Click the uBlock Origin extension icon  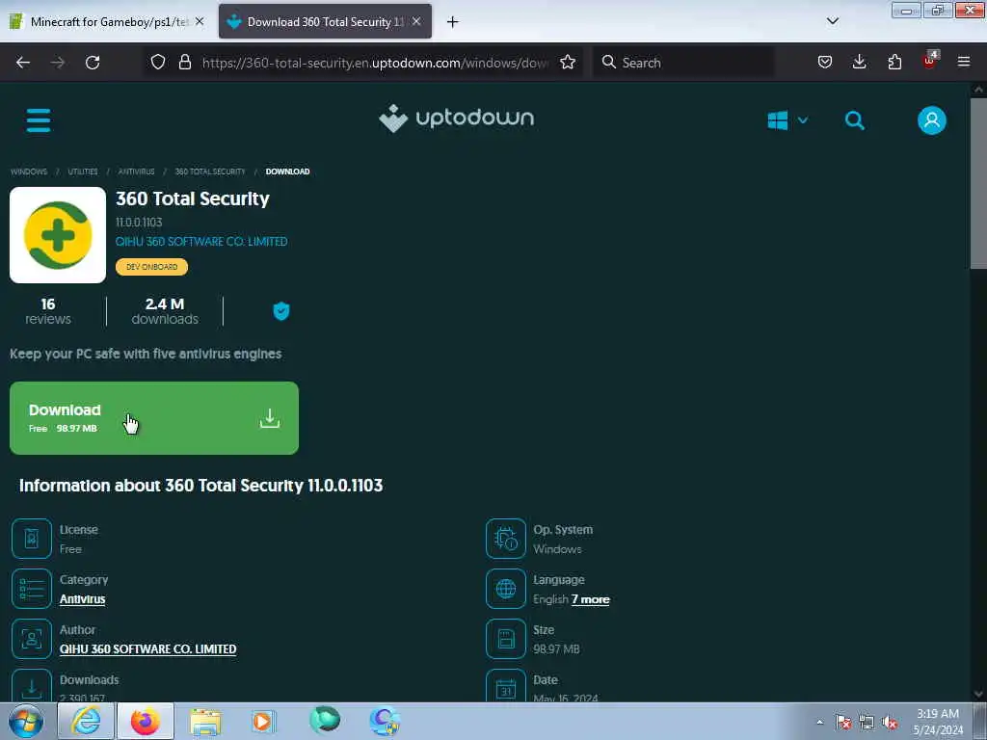pos(930,61)
